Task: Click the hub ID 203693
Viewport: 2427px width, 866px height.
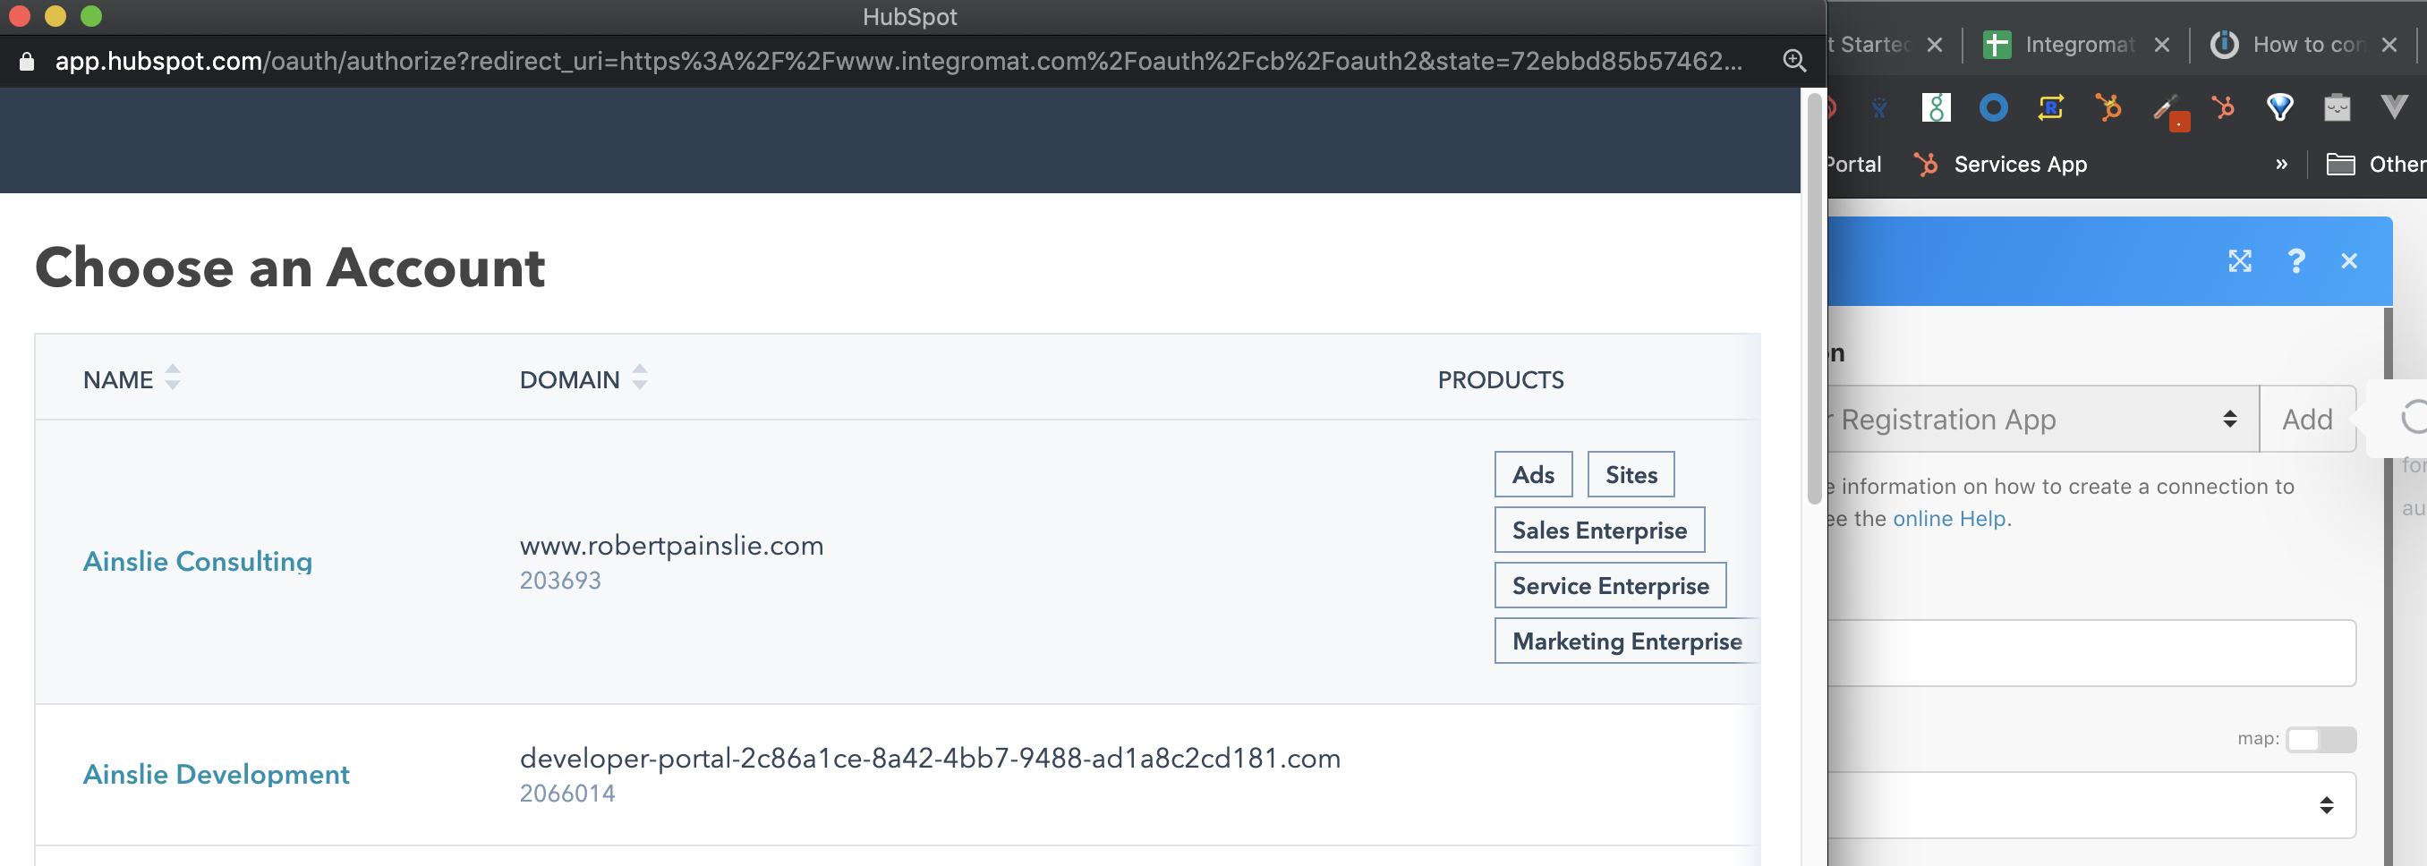Action: pos(559,581)
